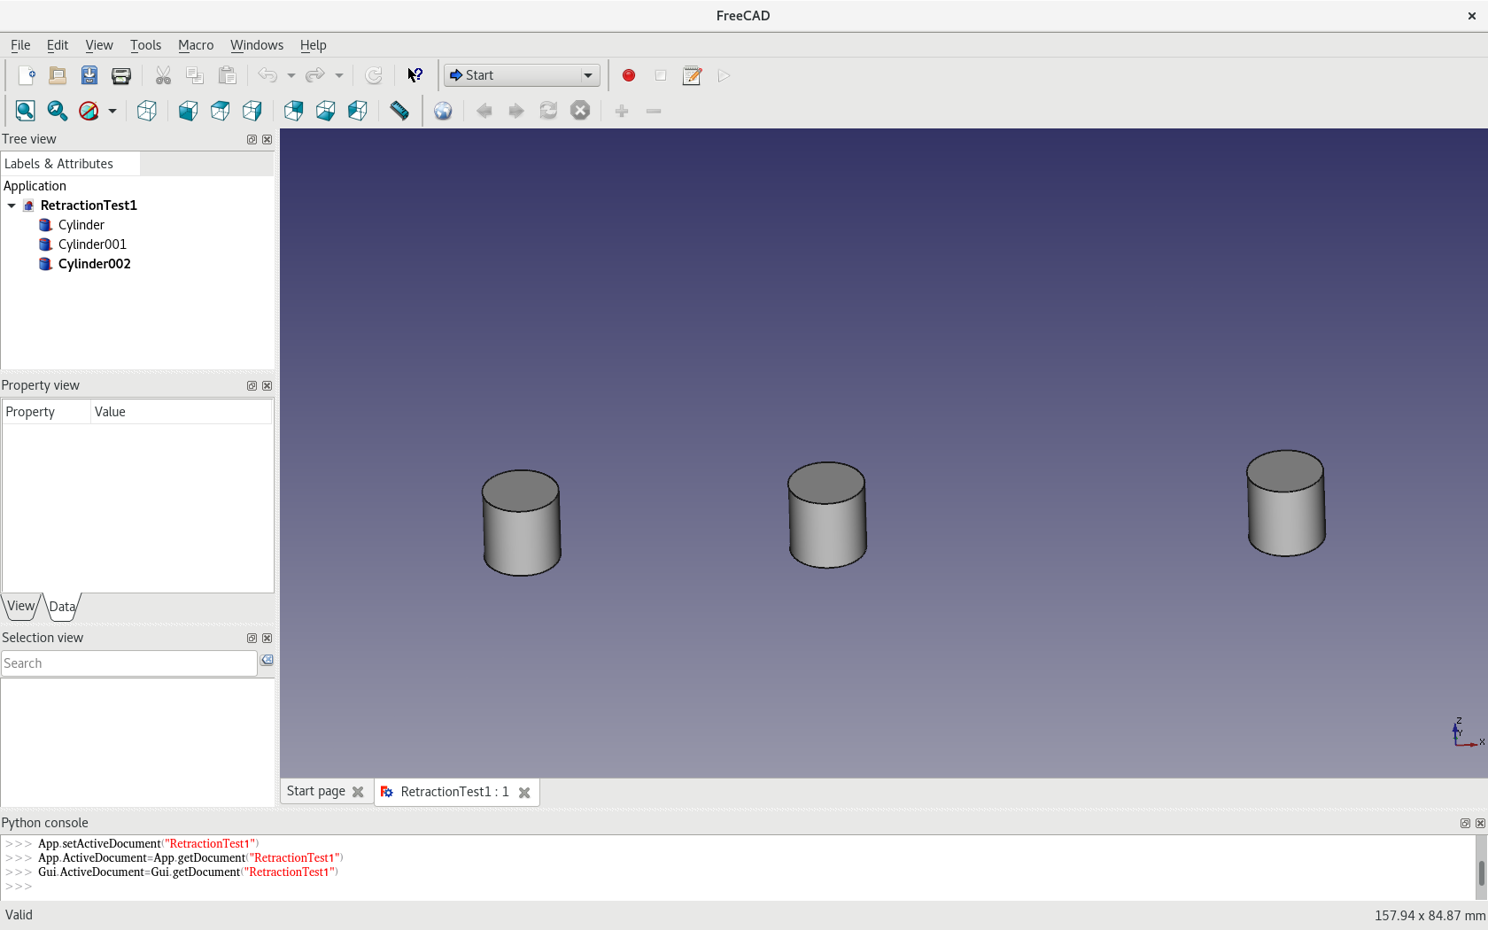Click the Python console scrollbar
The height and width of the screenshot is (930, 1488).
1481,872
